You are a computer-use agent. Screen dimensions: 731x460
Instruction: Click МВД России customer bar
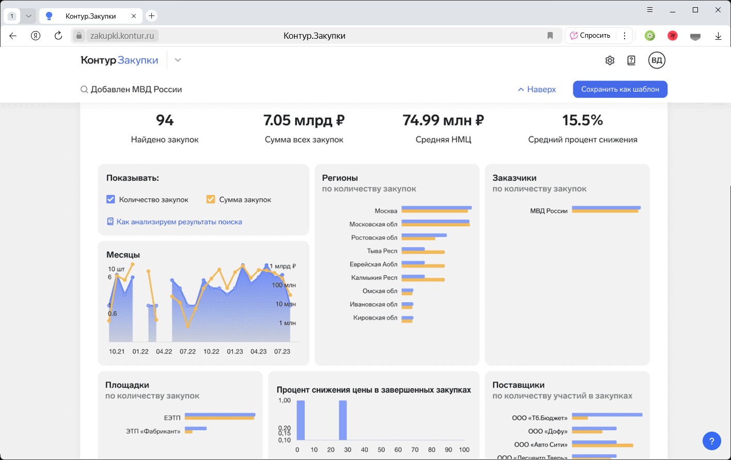[x=606, y=209]
